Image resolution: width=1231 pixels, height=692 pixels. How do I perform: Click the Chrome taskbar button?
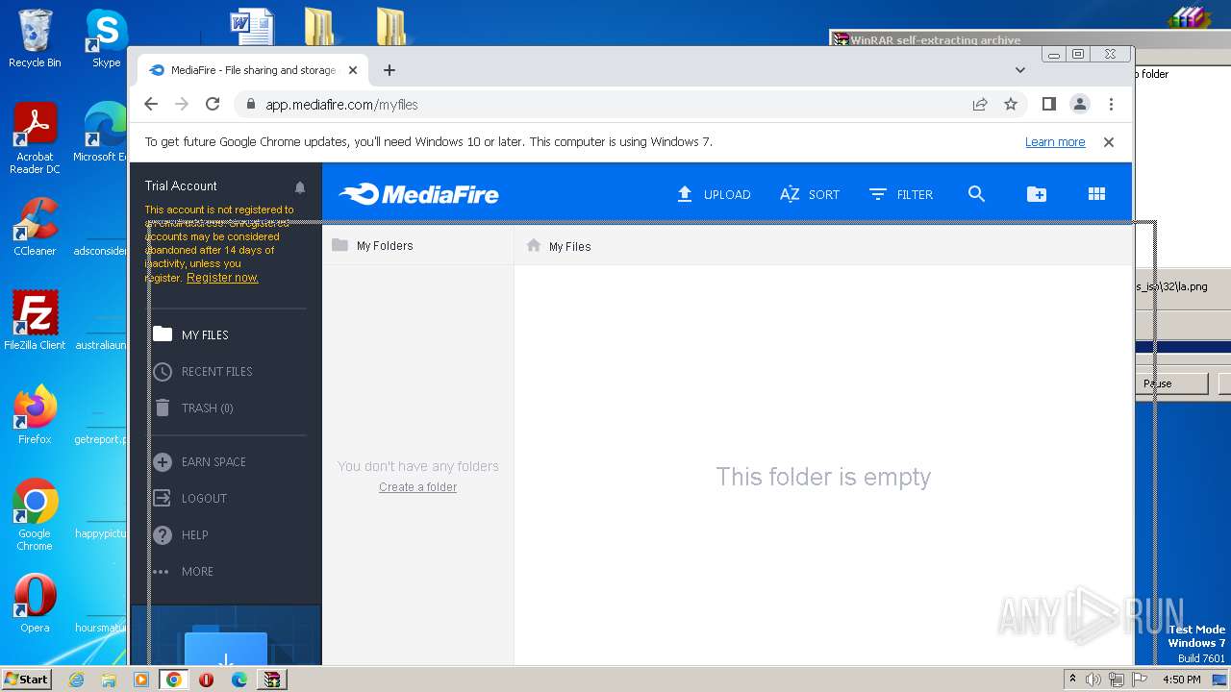[x=173, y=680]
